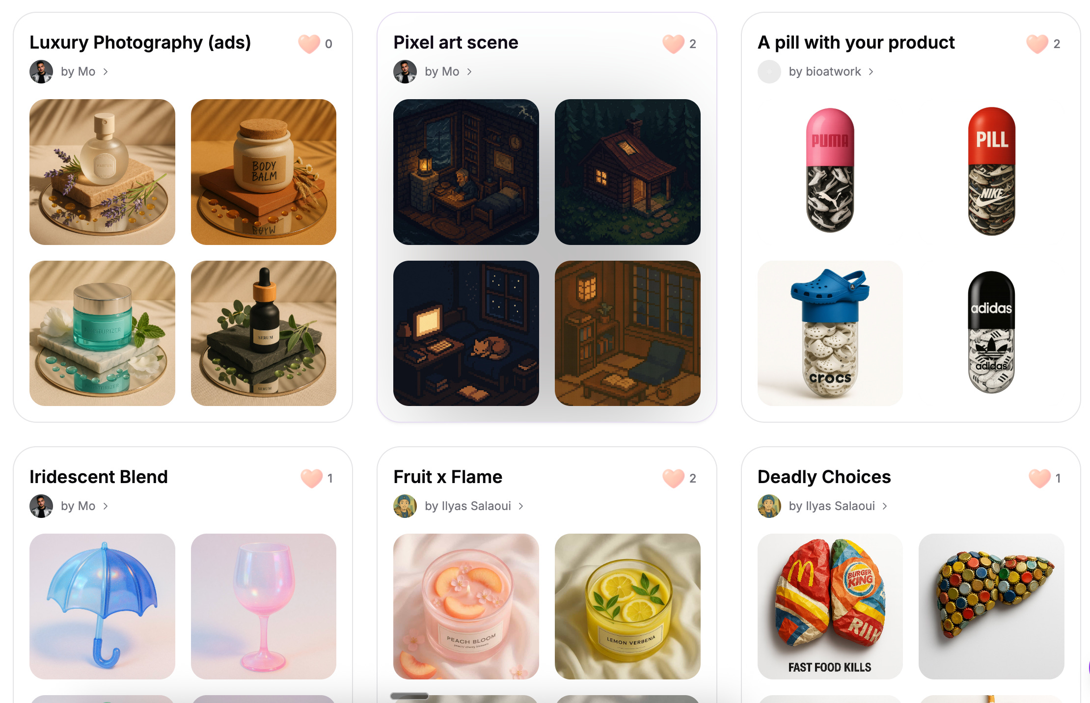Open the Puma pill image
The width and height of the screenshot is (1090, 703).
830,172
